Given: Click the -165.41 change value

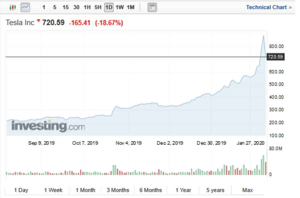Looking at the screenshot, I should click(80, 23).
